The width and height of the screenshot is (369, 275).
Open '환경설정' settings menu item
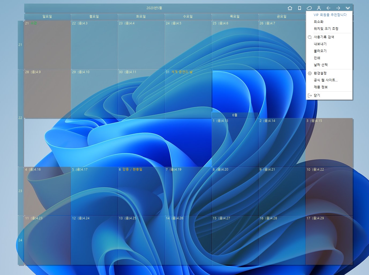tap(329, 73)
